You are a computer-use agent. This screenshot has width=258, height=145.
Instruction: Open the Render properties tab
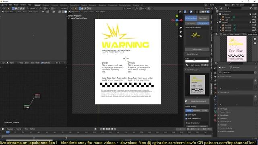coord(215,73)
